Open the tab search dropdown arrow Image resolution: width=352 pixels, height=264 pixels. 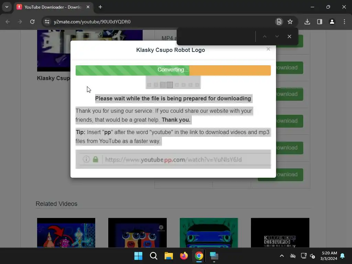click(7, 7)
